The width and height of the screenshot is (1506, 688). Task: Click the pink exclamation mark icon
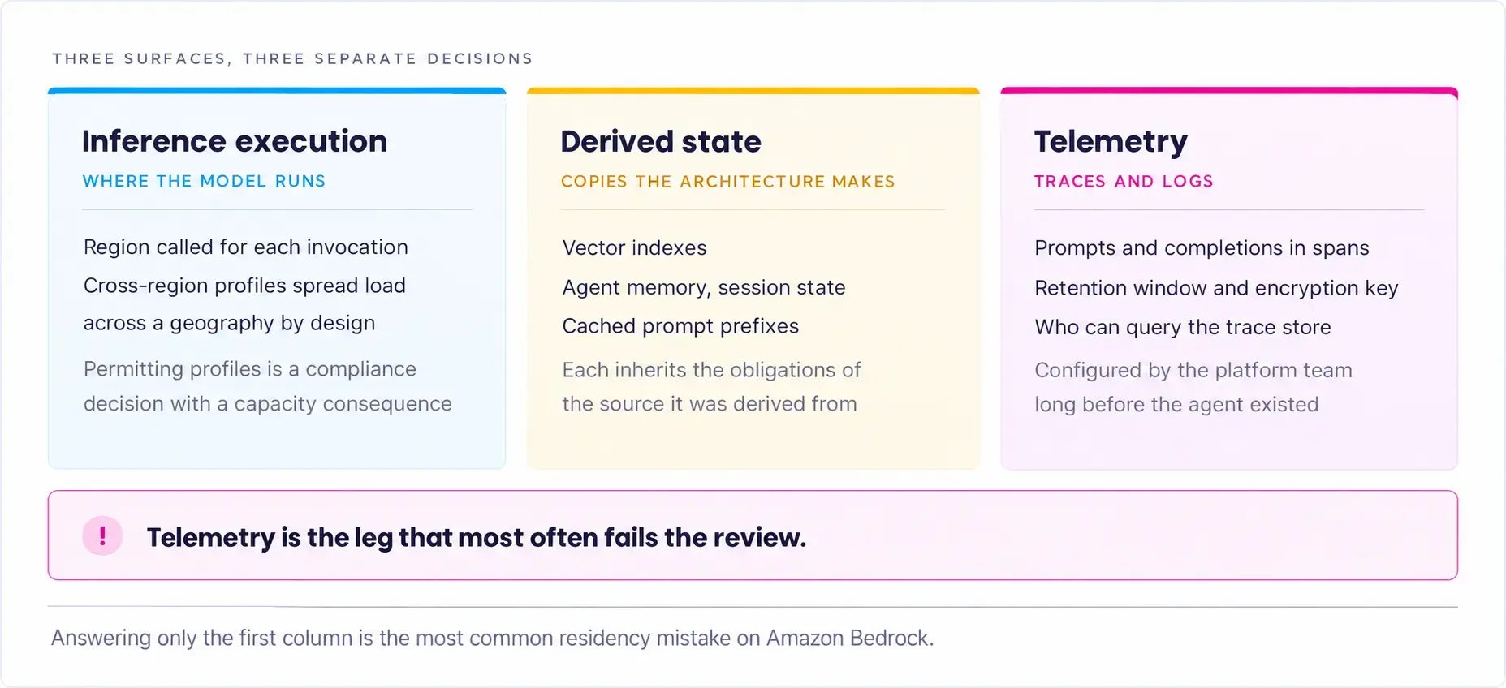tap(102, 535)
